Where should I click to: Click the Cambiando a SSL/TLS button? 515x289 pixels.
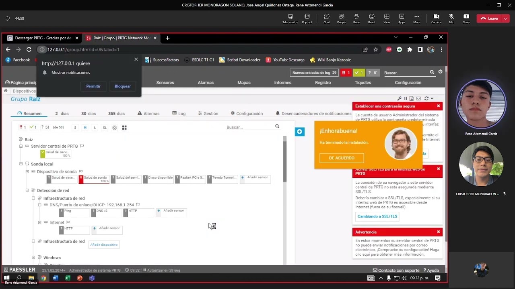[377, 216]
